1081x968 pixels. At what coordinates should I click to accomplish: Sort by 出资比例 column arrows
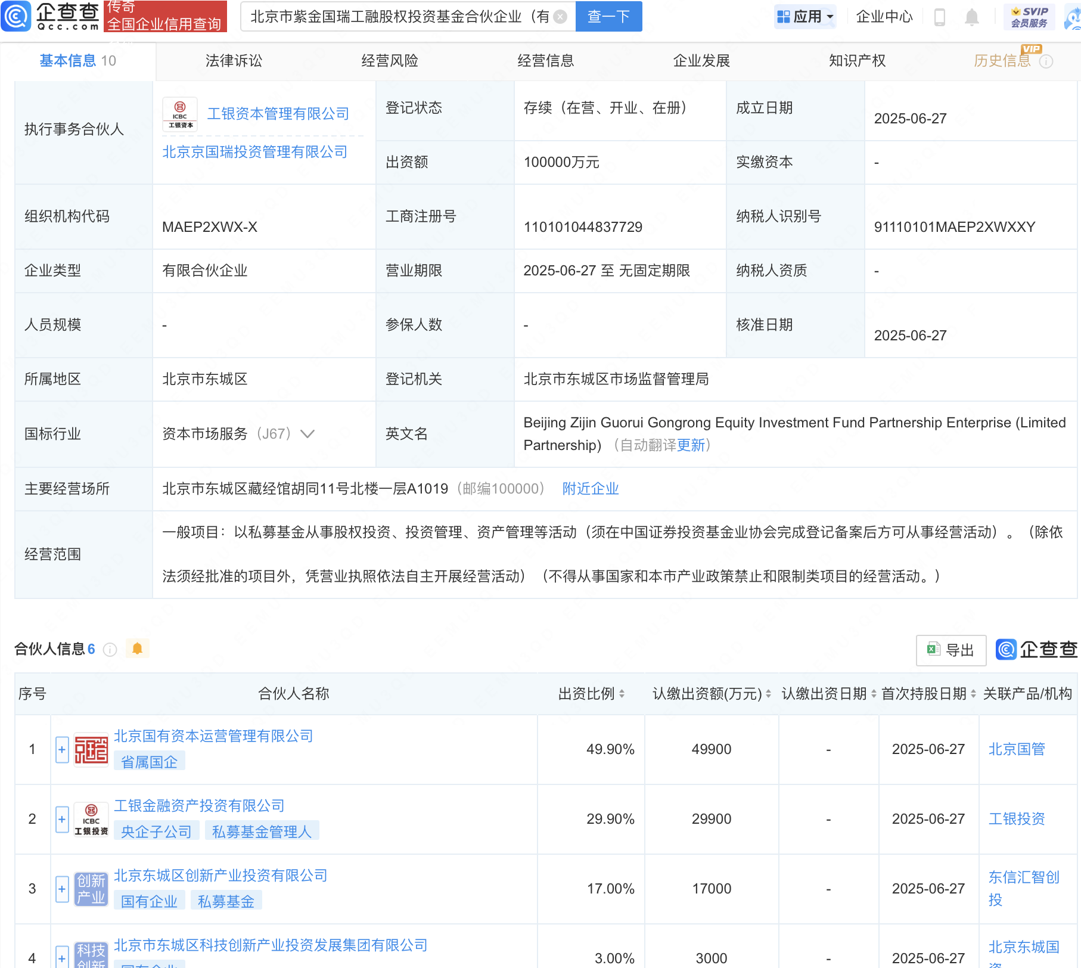pyautogui.click(x=622, y=694)
